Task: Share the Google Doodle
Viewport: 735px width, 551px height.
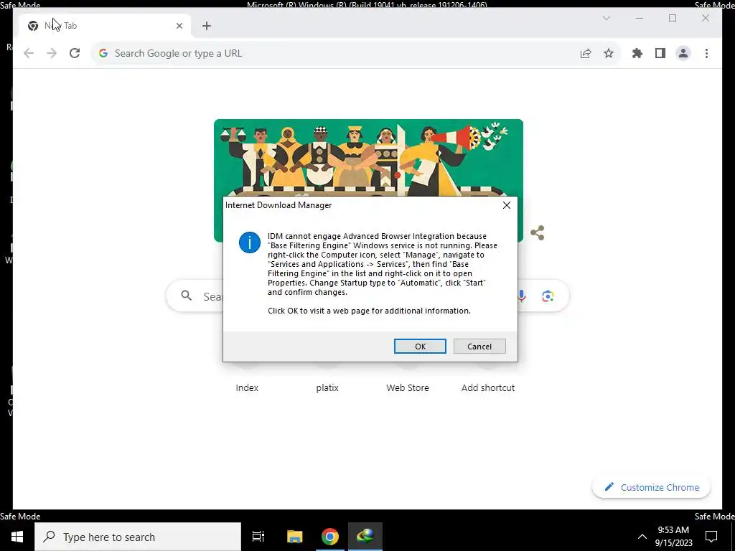Action: click(537, 233)
